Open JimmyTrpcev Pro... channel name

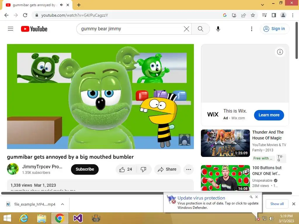[42, 167]
